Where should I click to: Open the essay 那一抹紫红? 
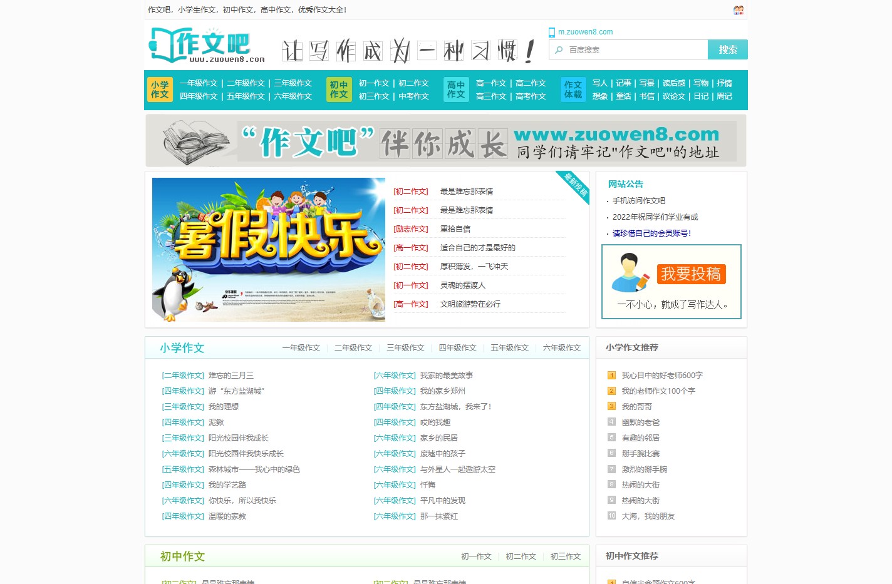tap(439, 516)
